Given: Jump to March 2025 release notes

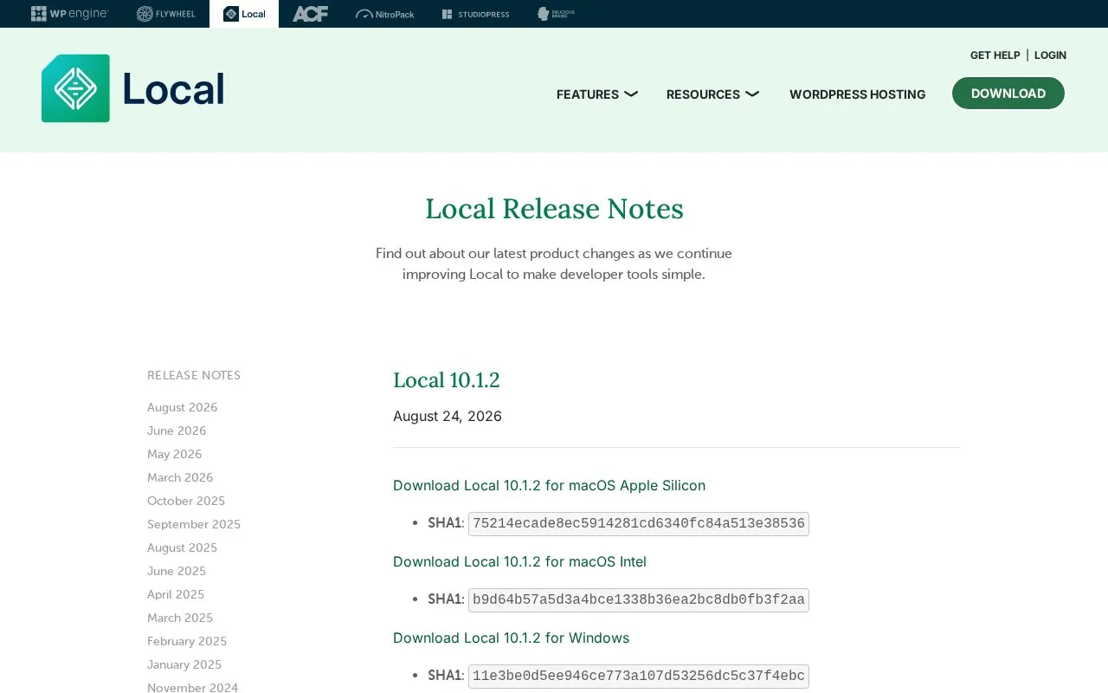Looking at the screenshot, I should click(x=180, y=618).
